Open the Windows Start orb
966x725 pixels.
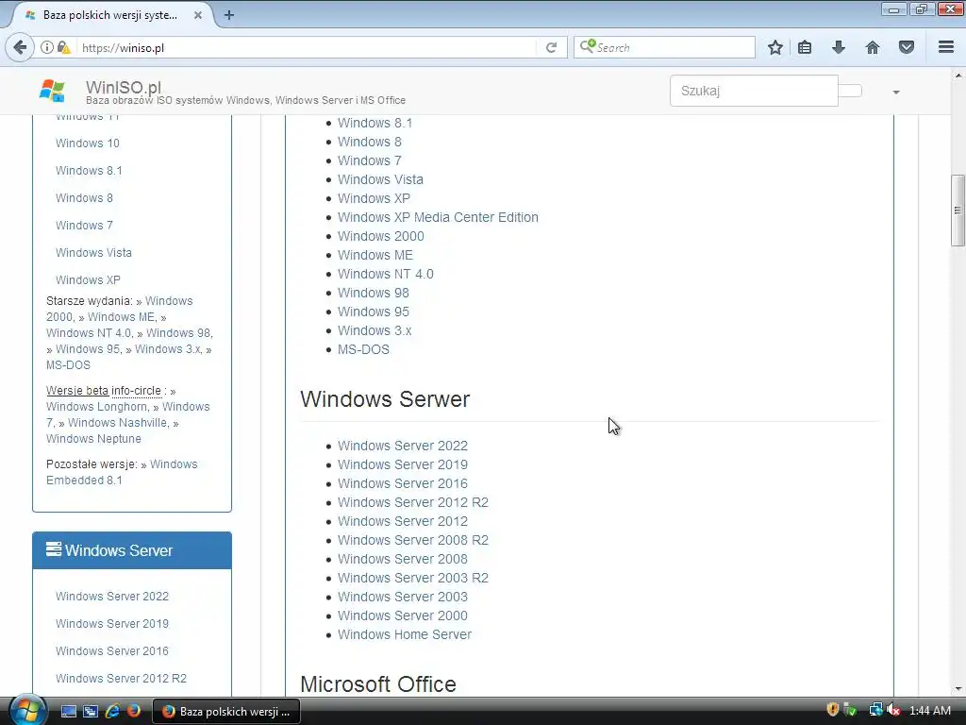pyautogui.click(x=27, y=710)
